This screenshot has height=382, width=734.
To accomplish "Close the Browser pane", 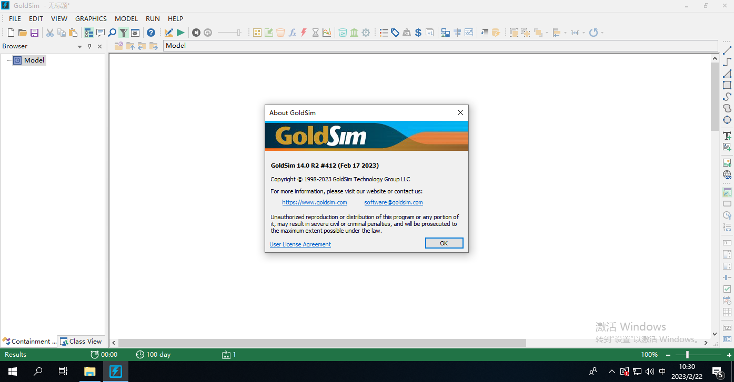I will [99, 46].
